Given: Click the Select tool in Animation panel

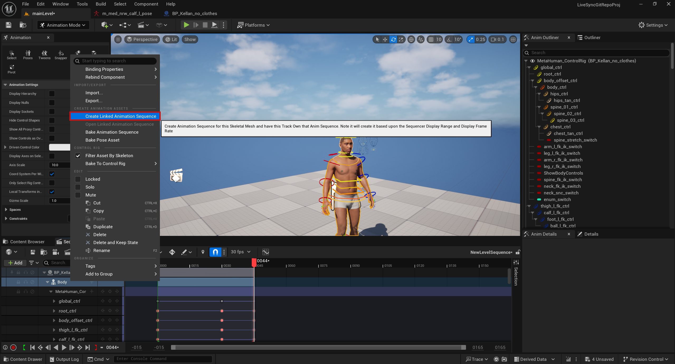Looking at the screenshot, I should coord(11,55).
